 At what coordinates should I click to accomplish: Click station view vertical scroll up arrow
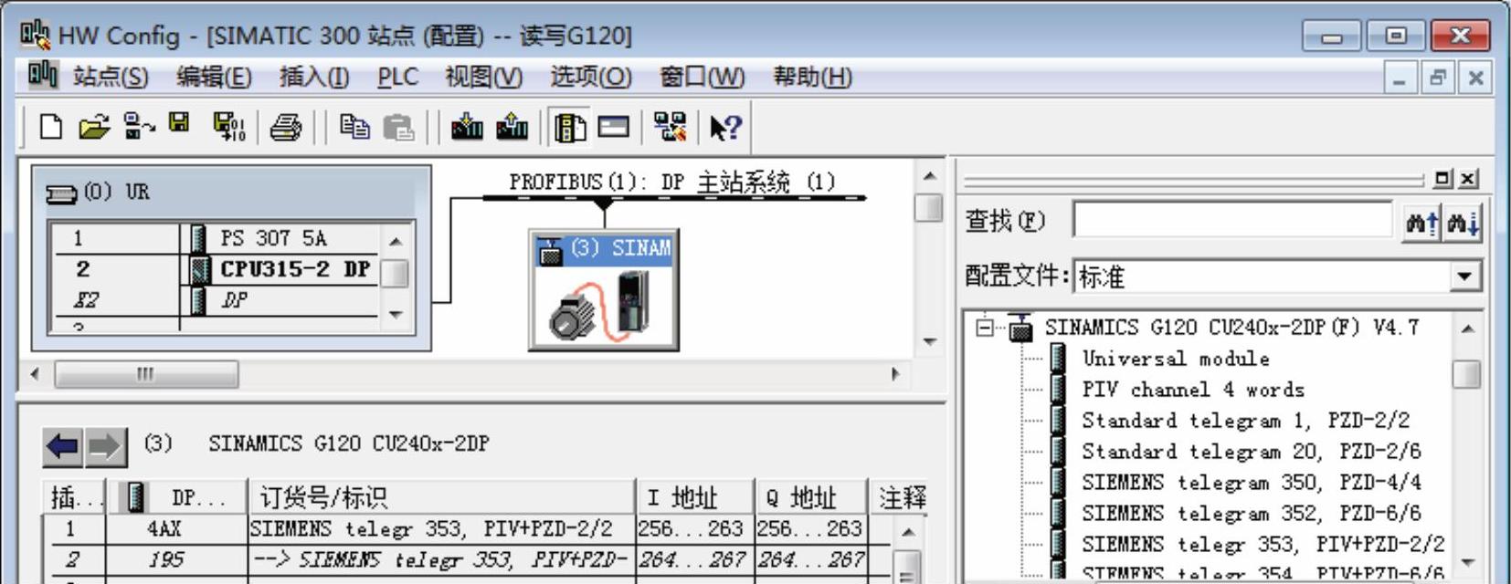coord(929,176)
